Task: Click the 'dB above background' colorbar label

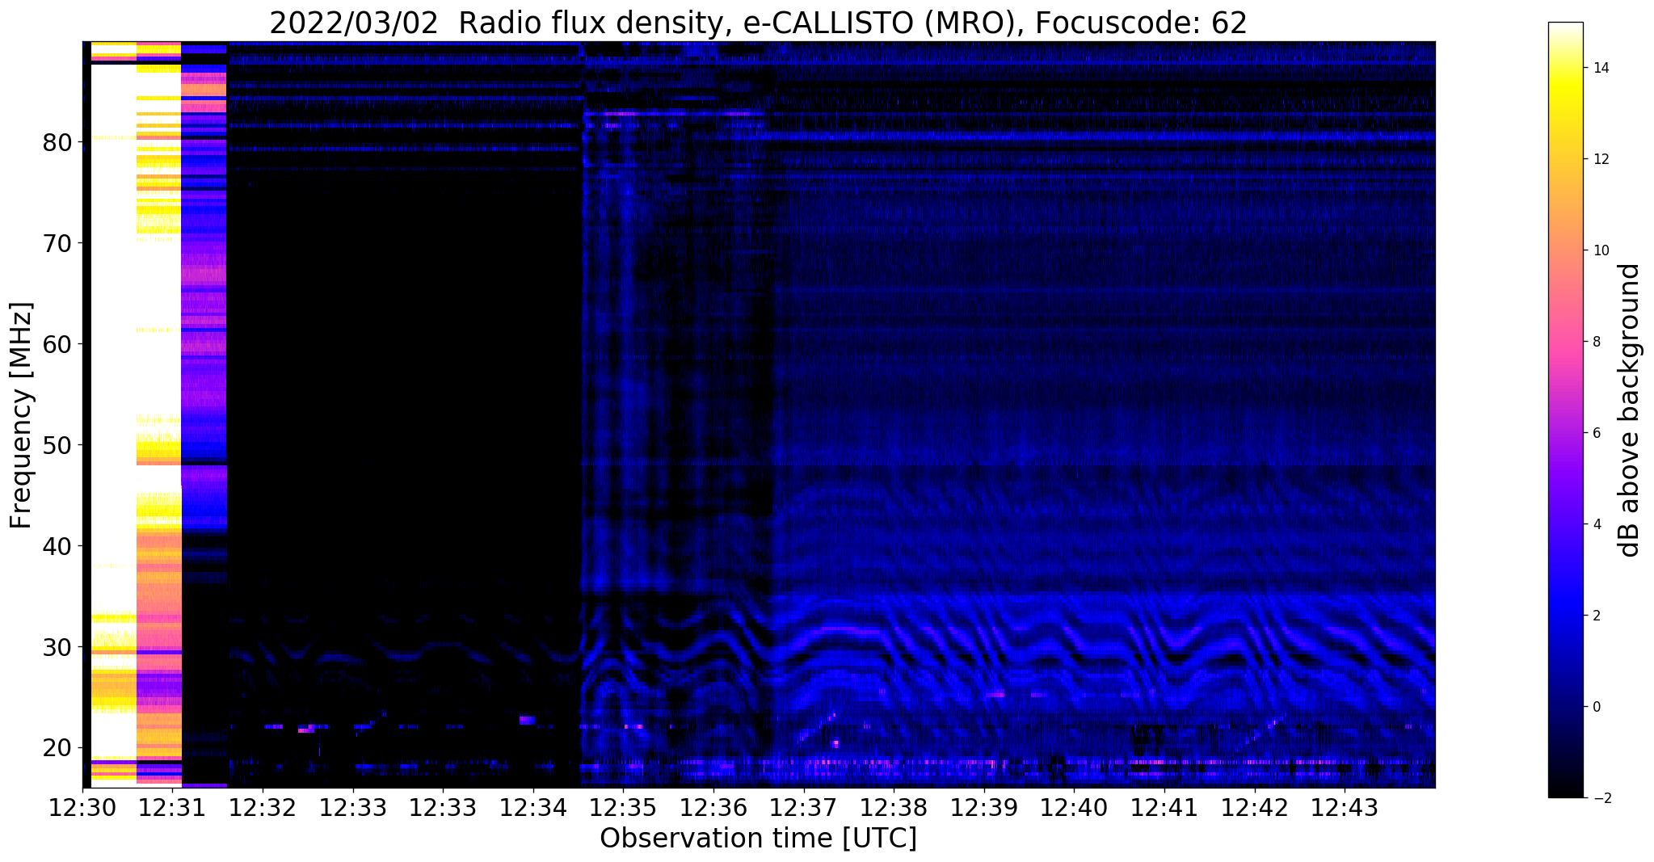Action: pos(1630,410)
